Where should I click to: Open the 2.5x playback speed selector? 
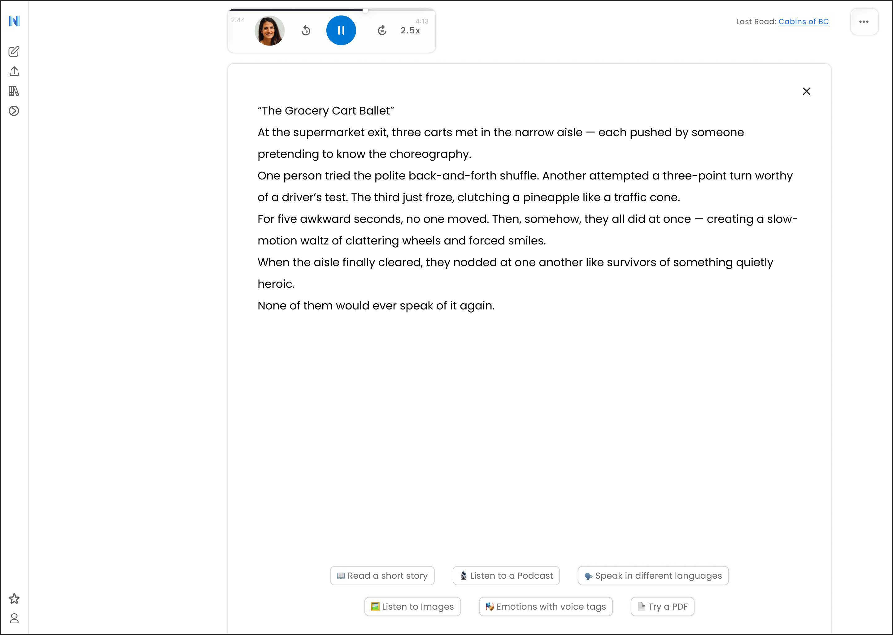[410, 31]
